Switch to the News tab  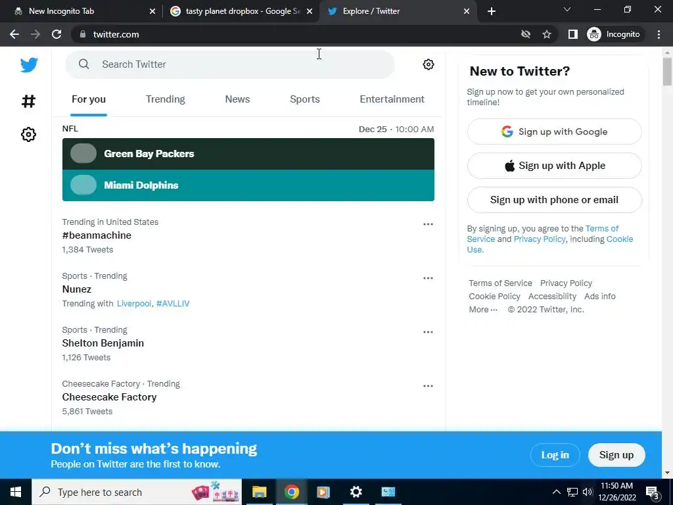(x=237, y=99)
